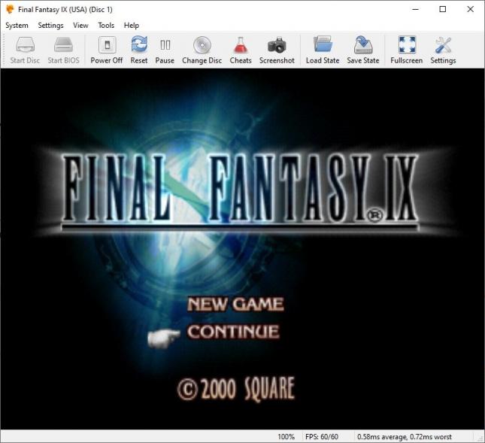Select CONTINUE on title screen
Image resolution: width=485 pixels, height=443 pixels.
point(234,332)
